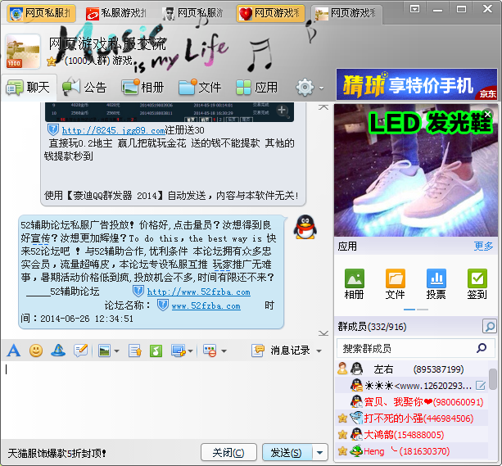Click the 发送(S) send button

pyautogui.click(x=287, y=453)
